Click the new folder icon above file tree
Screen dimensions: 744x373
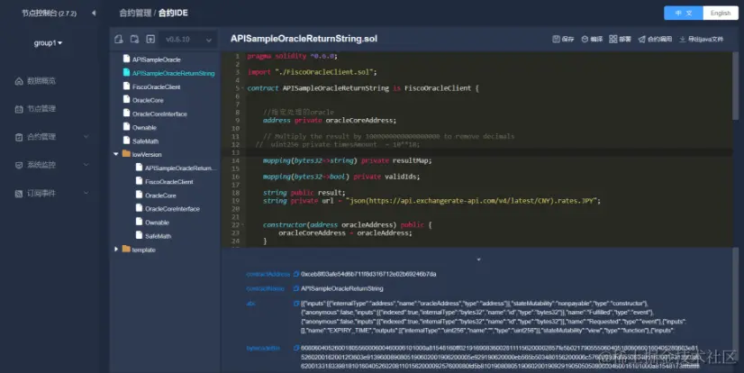click(135, 39)
